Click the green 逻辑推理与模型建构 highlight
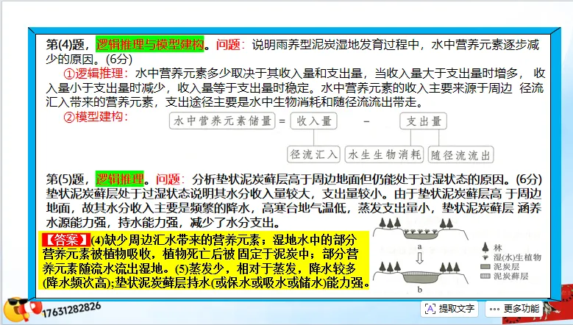Viewport: 573px width, 325px height. click(x=150, y=44)
